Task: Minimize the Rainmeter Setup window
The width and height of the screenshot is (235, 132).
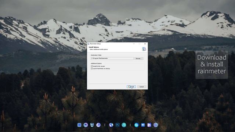Action: pos(134,44)
